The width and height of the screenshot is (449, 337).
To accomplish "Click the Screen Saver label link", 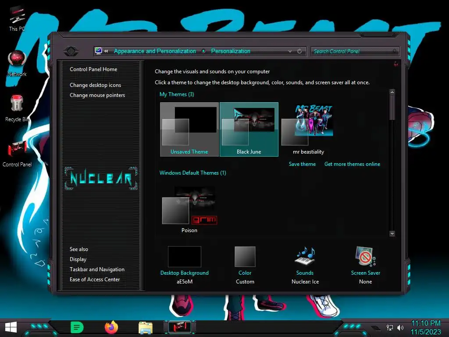I will coord(366,273).
